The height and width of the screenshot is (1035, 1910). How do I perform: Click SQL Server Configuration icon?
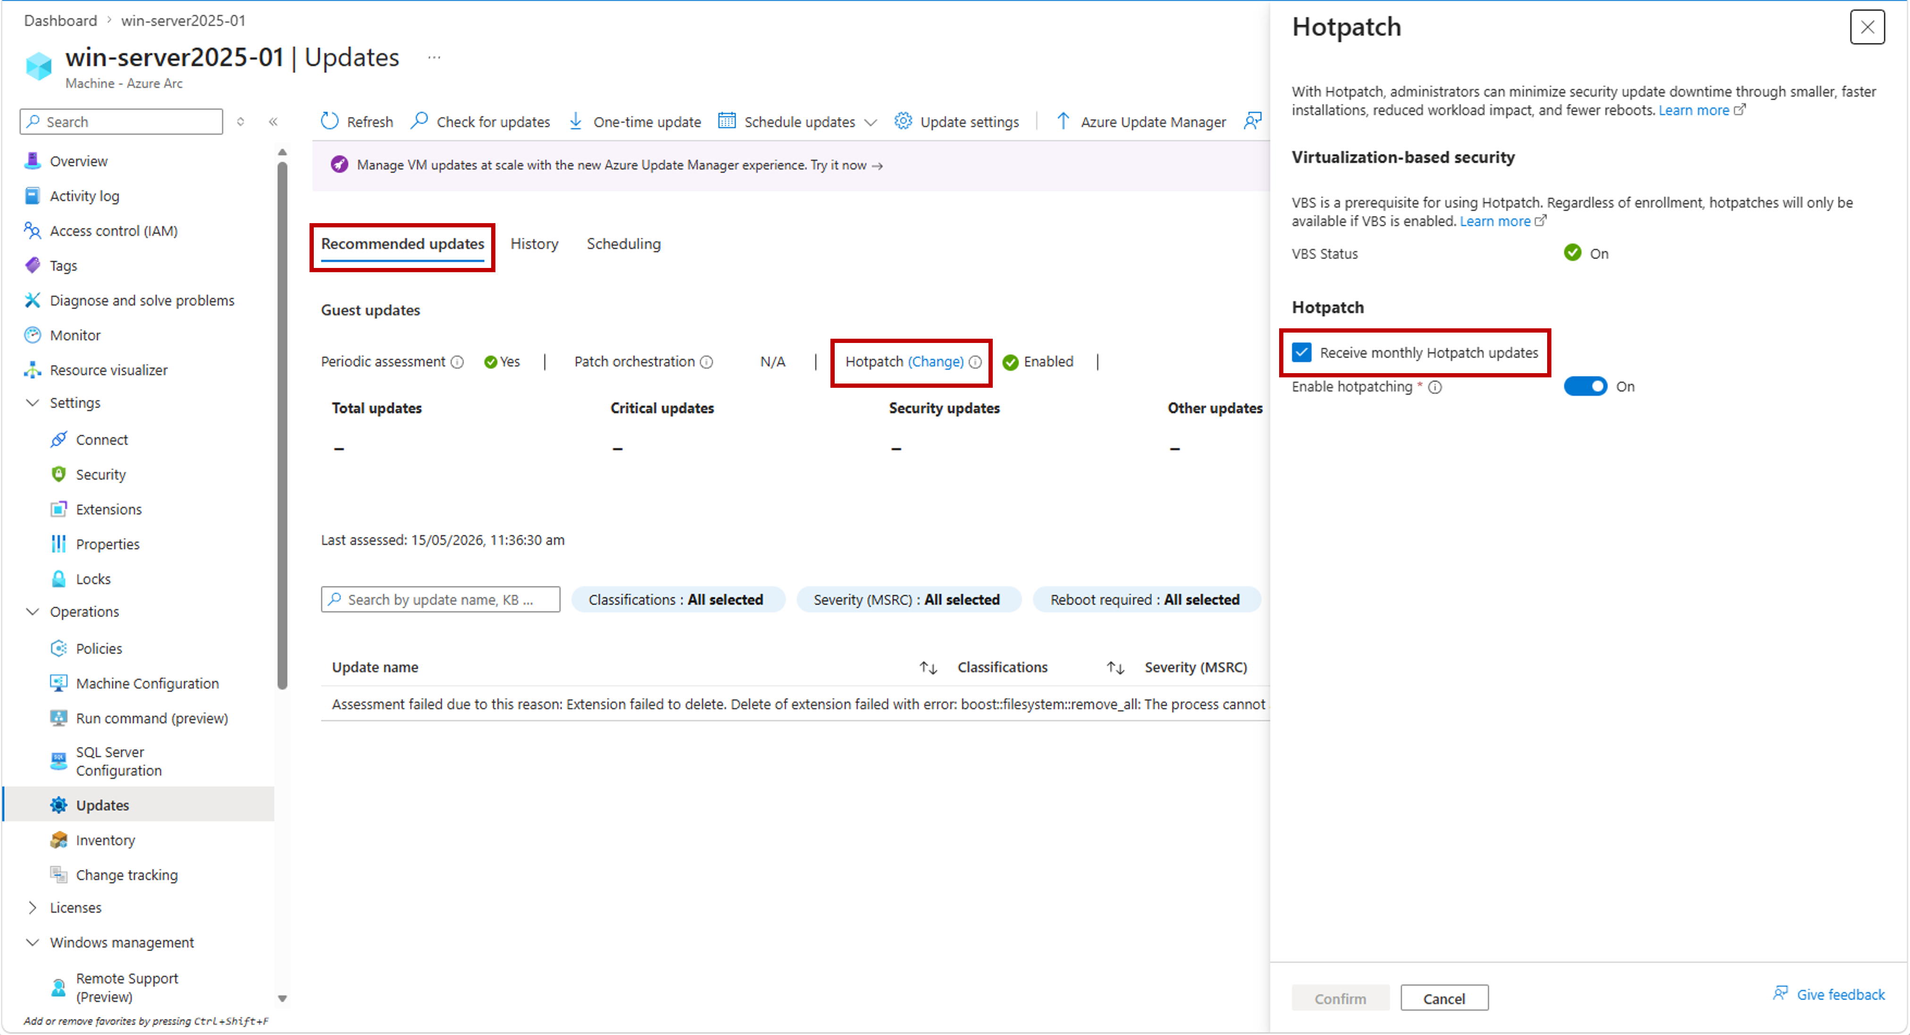[x=59, y=761]
